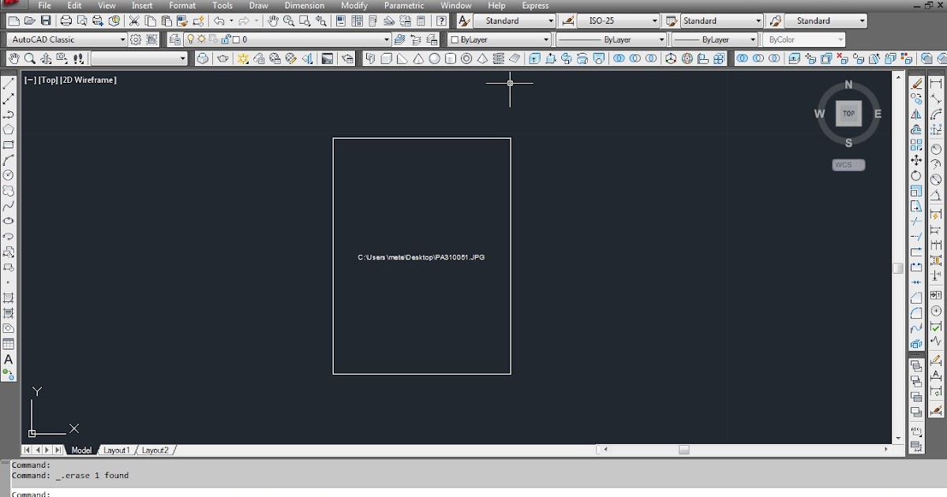Screen dimensions: 947x497
Task: Select the Multiline Text 'A' tool
Action: point(9,360)
